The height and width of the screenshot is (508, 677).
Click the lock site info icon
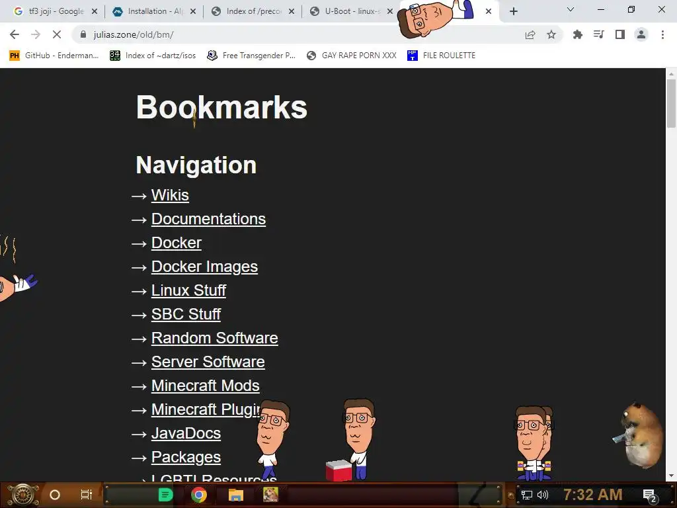coord(83,34)
